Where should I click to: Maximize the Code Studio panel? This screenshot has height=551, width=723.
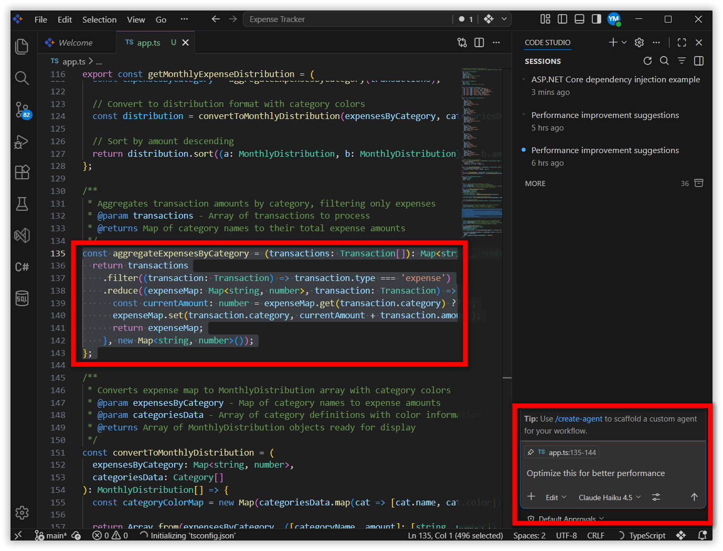click(682, 42)
